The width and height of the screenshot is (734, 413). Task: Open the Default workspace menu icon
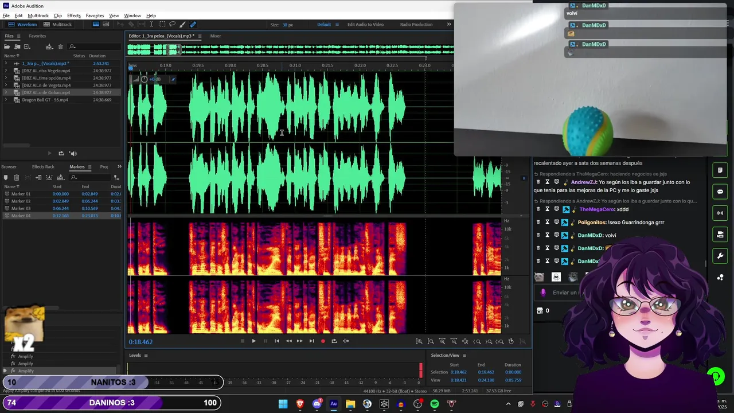[x=337, y=25]
